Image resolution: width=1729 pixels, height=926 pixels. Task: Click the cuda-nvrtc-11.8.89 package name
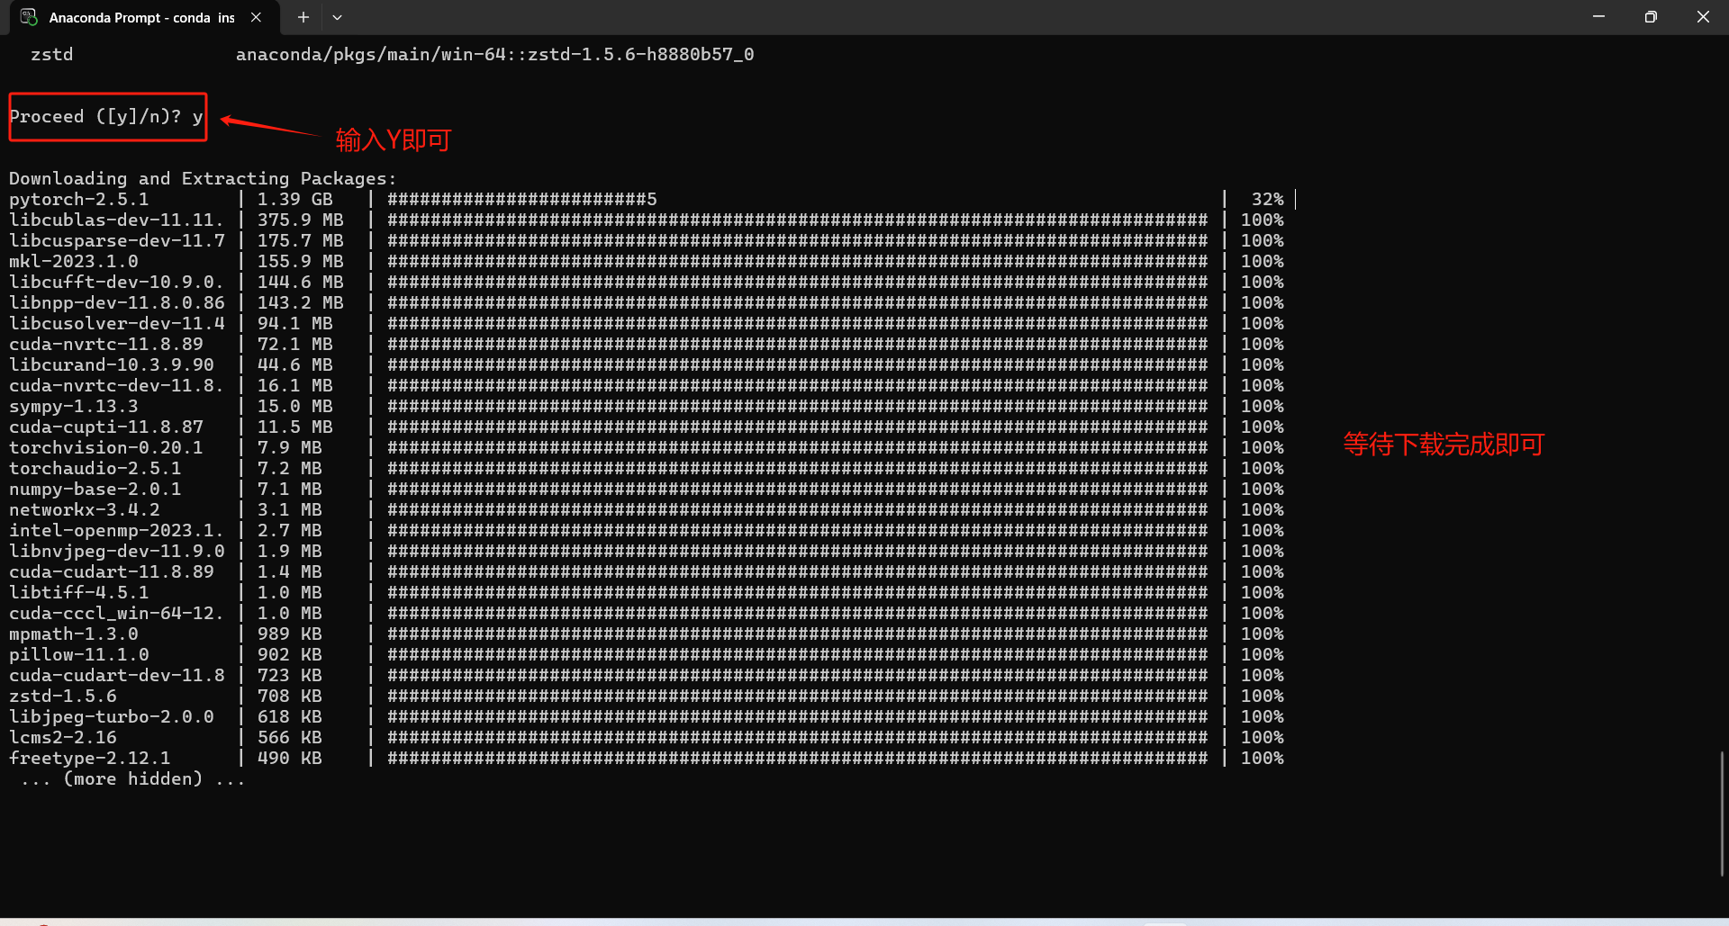pyautogui.click(x=106, y=344)
